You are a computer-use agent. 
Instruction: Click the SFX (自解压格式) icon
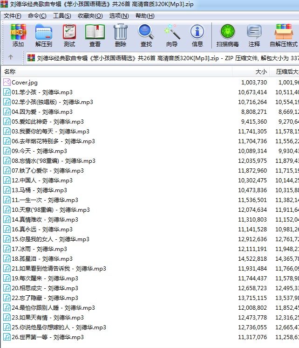point(284,32)
